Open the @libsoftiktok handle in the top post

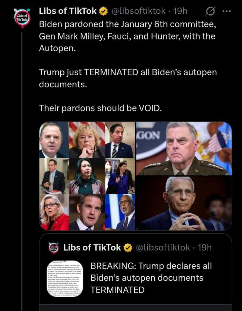(139, 11)
